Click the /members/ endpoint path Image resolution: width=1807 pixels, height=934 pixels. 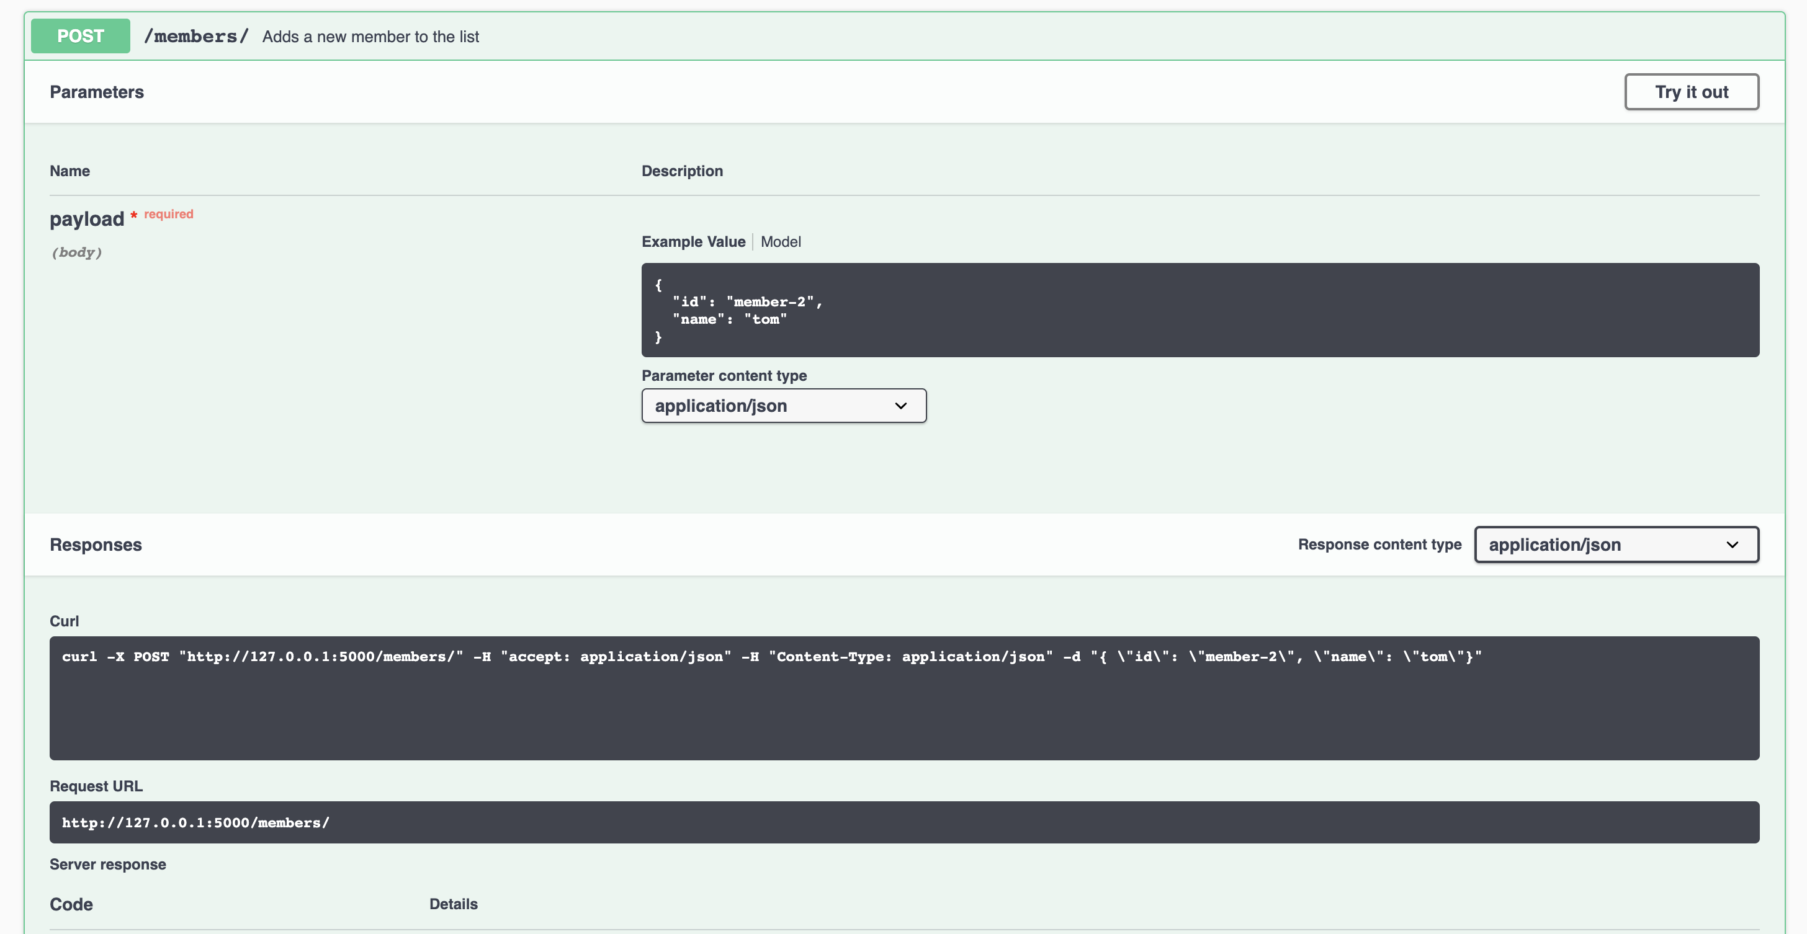(195, 37)
